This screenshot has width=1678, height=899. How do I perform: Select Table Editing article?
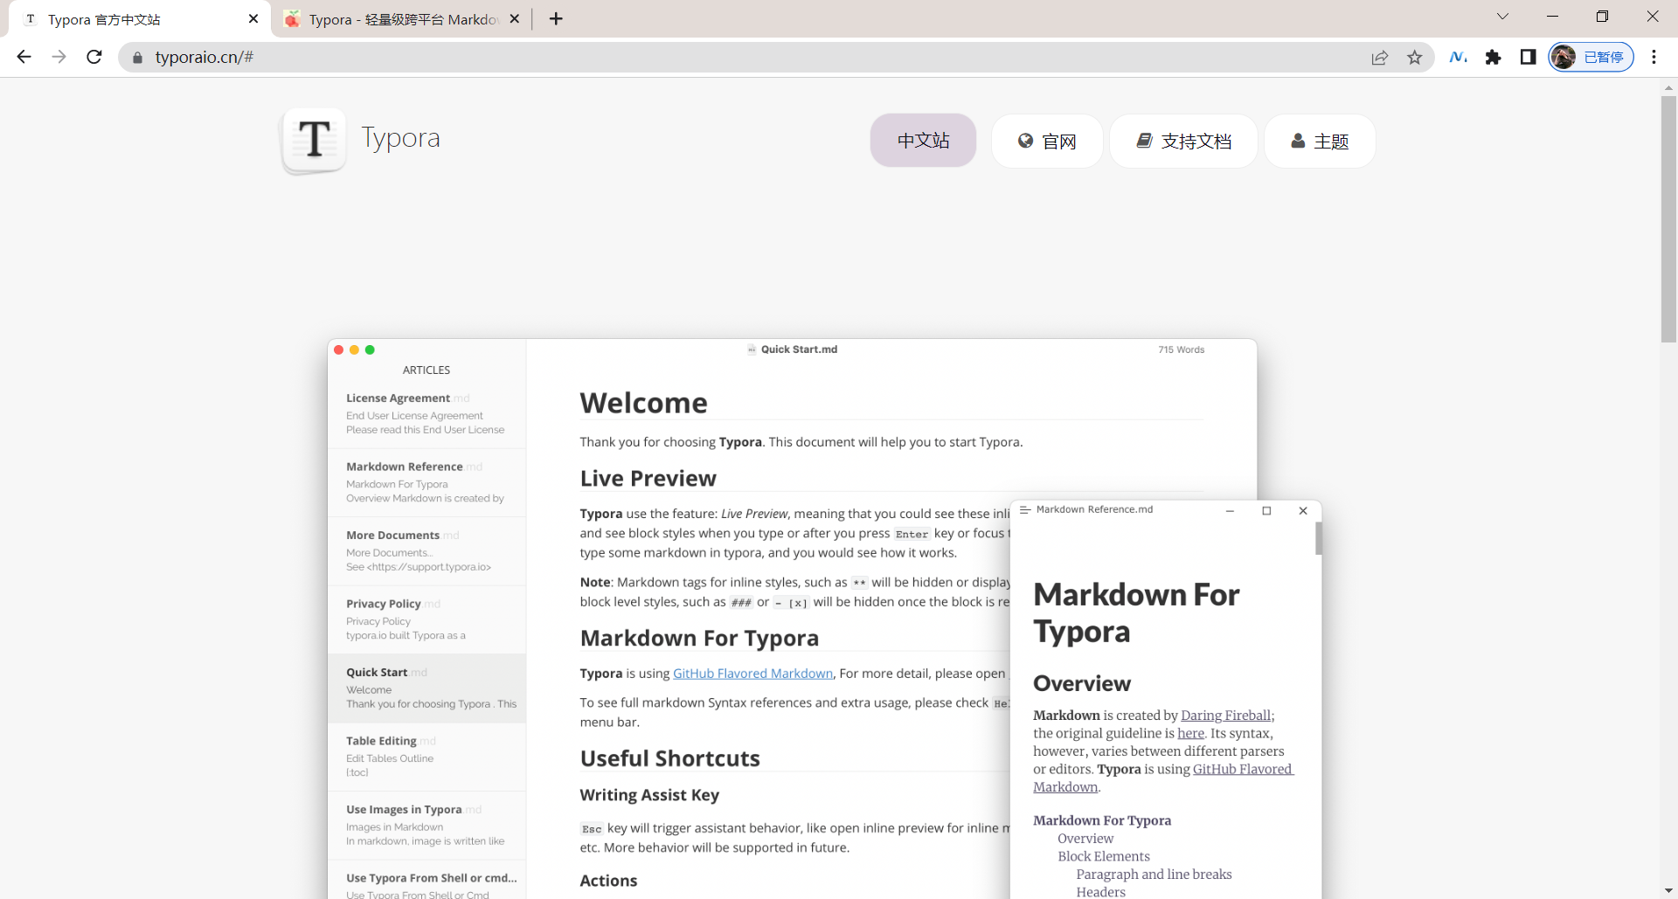(x=426, y=757)
